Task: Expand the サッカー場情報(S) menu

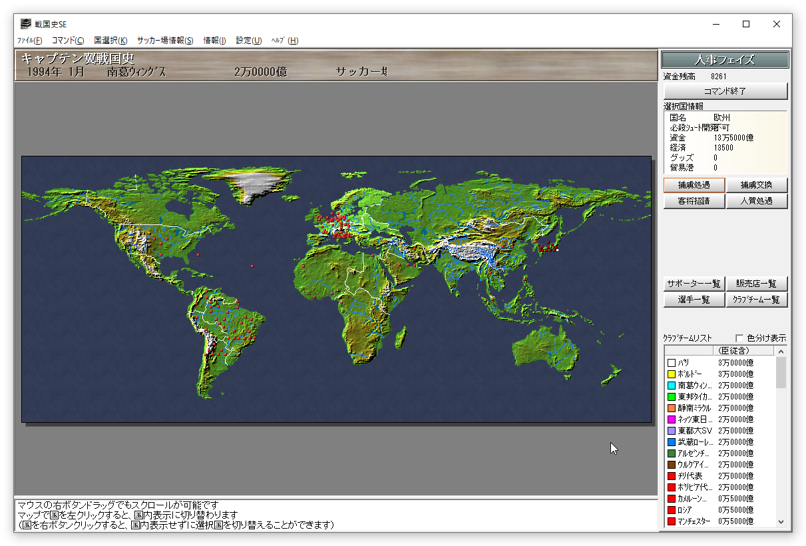Action: pyautogui.click(x=165, y=41)
